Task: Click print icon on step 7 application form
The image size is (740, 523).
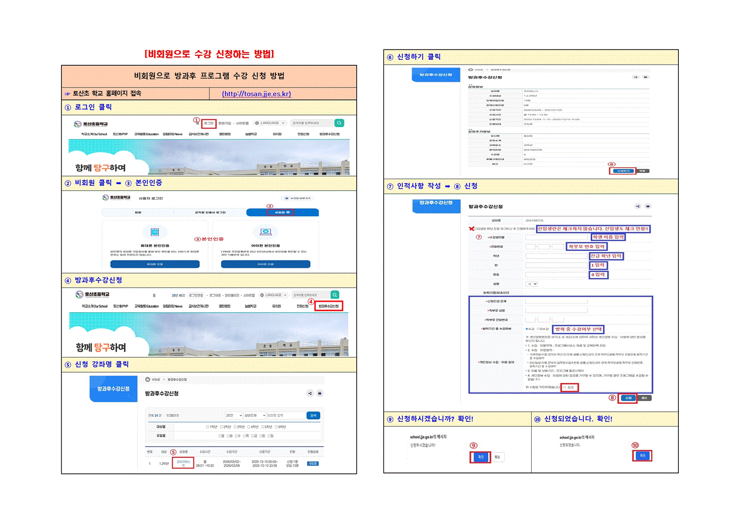Action: (648, 206)
